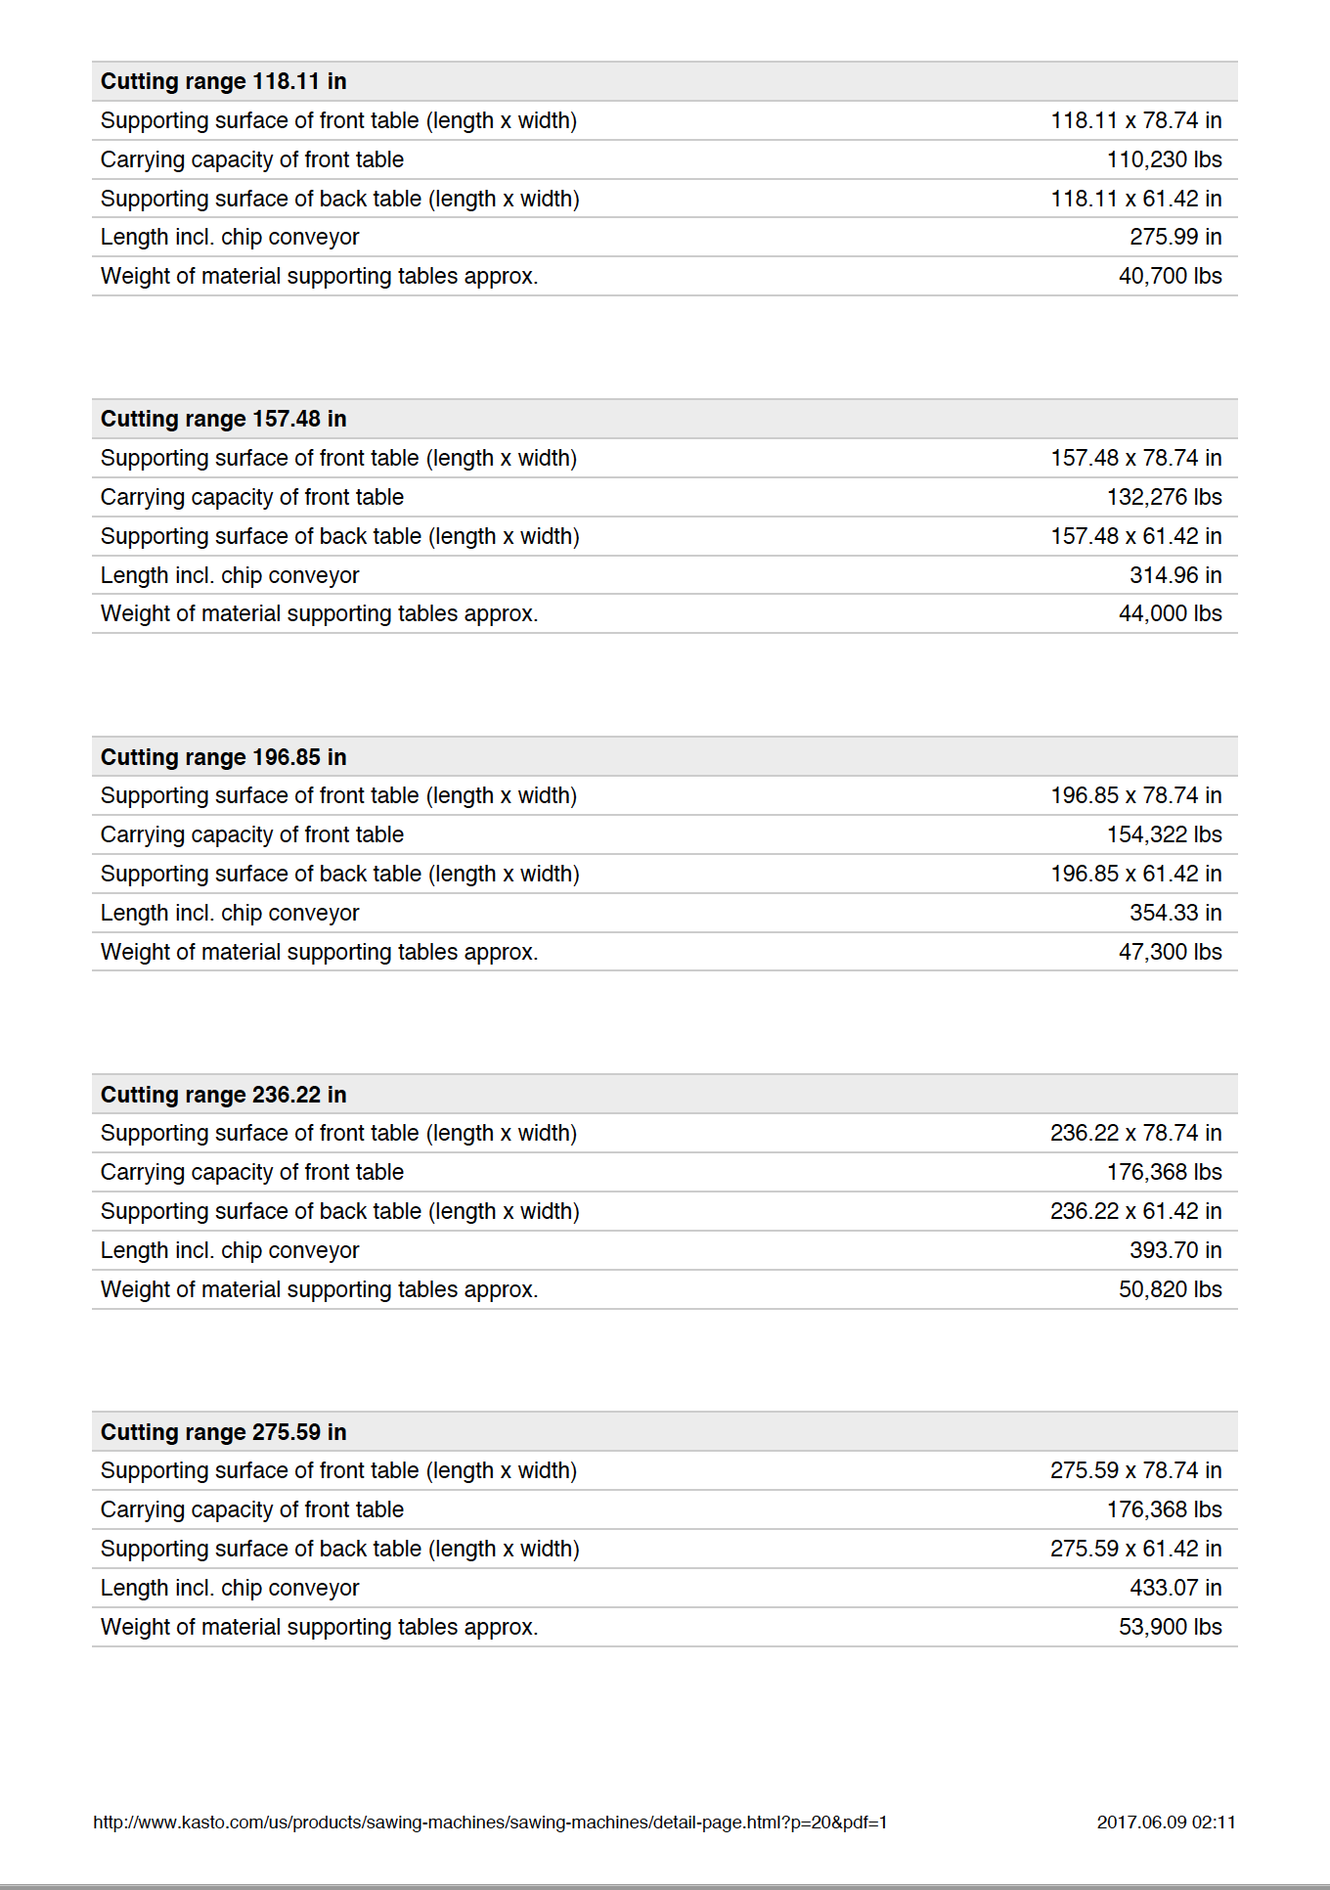Click the 314.96 in chip conveyor length
The width and height of the screenshot is (1330, 1890).
click(1175, 575)
